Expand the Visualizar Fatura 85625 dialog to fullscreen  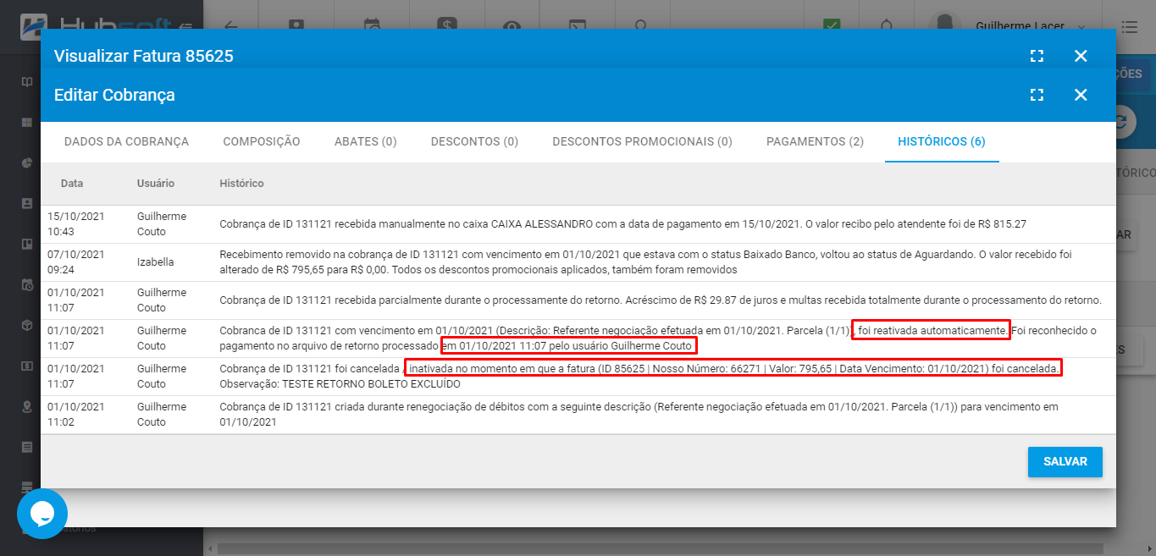[x=1037, y=56]
